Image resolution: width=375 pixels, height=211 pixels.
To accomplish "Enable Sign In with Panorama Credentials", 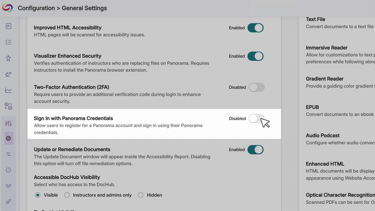I will pos(256,119).
